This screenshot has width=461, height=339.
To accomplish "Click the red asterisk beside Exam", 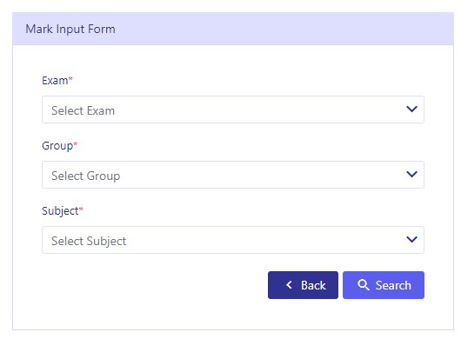I will click(x=70, y=78).
